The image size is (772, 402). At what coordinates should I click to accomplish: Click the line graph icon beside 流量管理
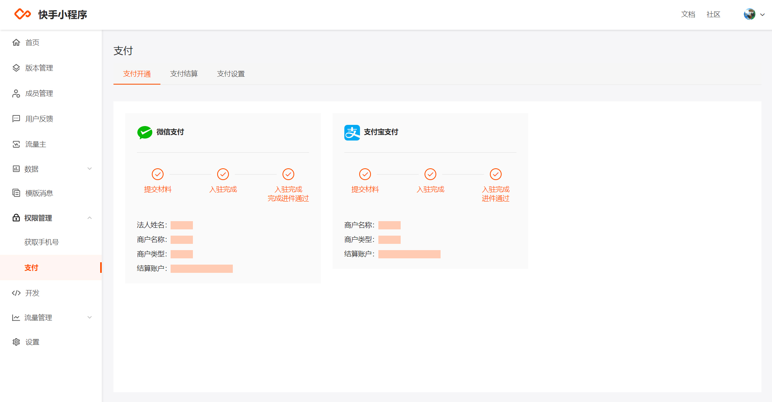[x=16, y=317]
